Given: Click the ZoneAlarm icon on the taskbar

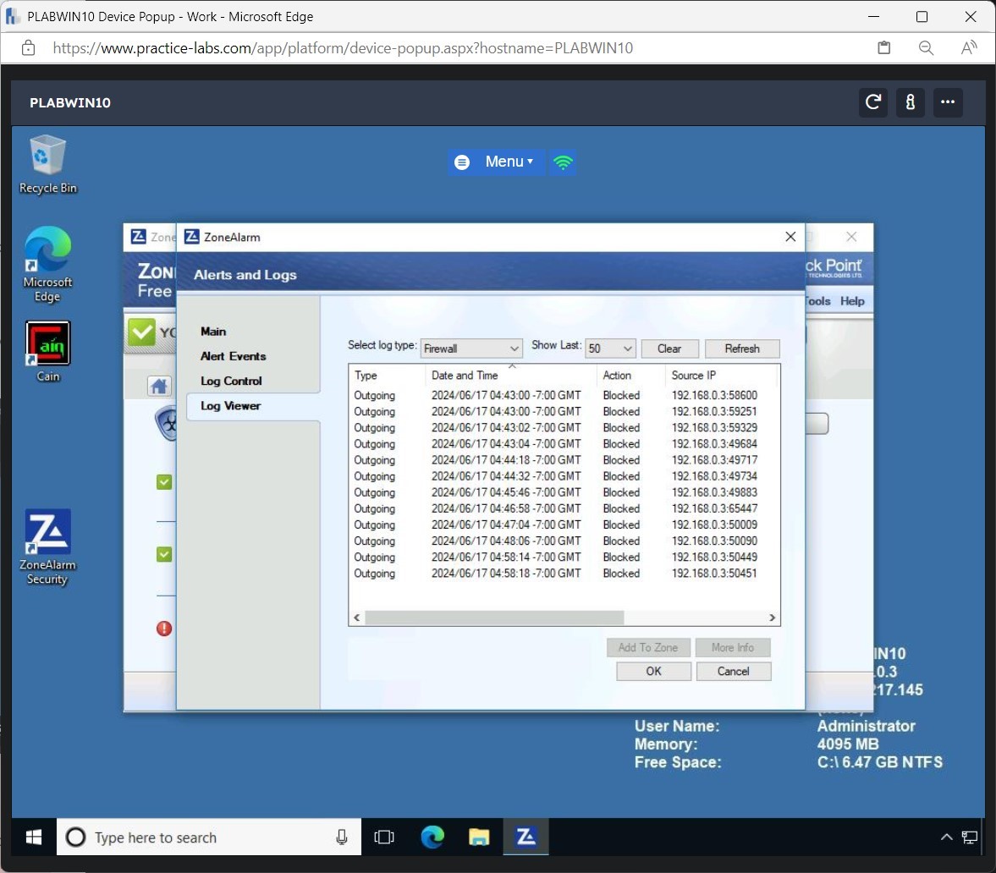Looking at the screenshot, I should pos(526,837).
